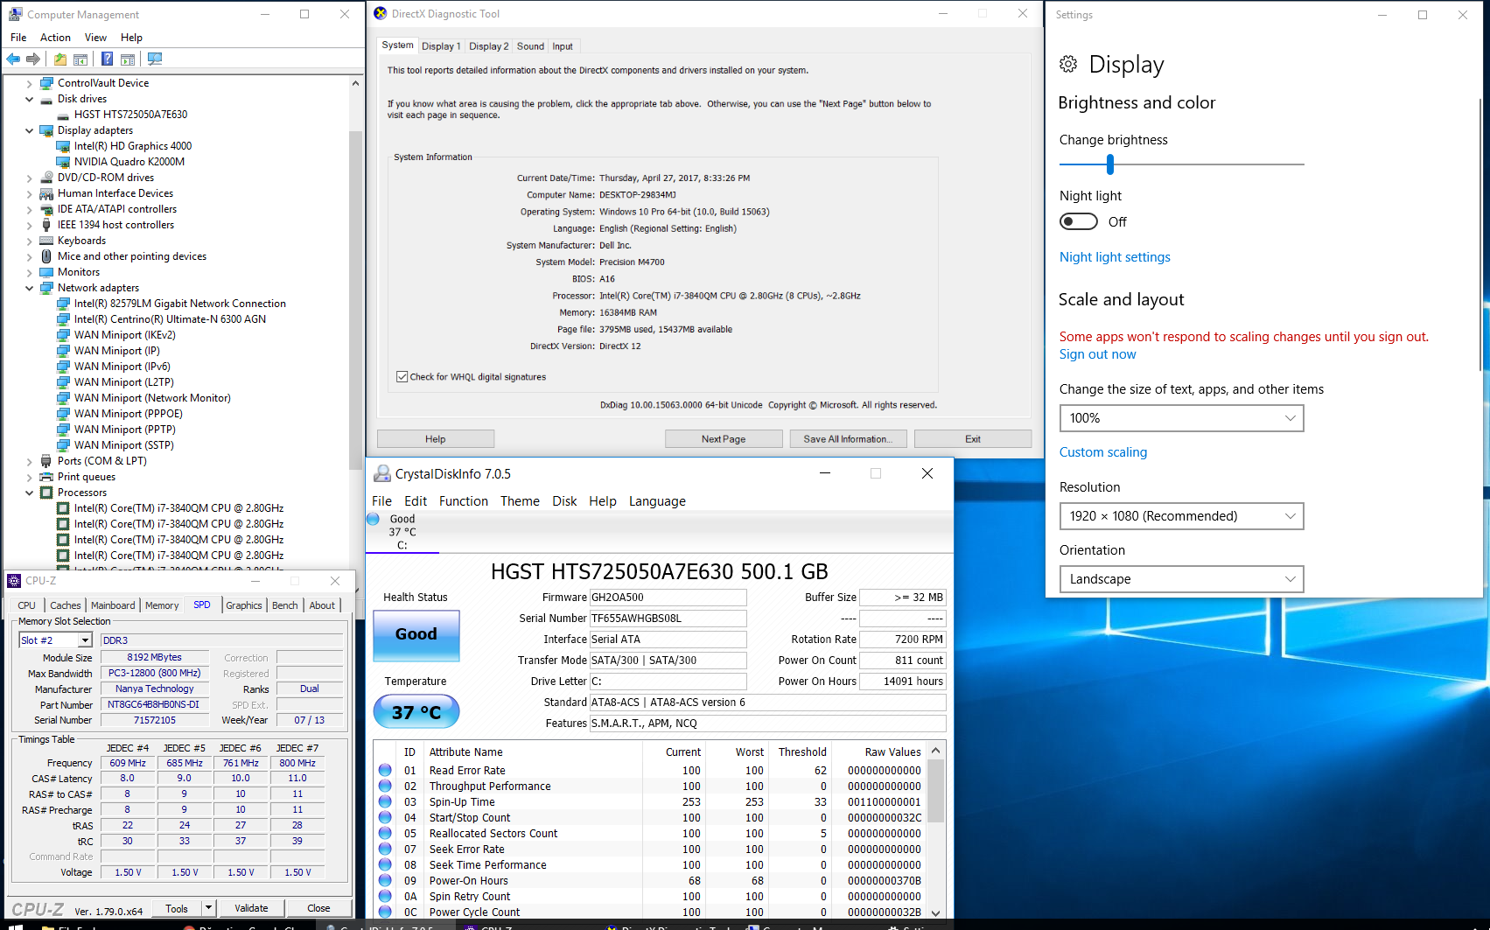Switch to the Sound tab in DirectX tool

(530, 46)
